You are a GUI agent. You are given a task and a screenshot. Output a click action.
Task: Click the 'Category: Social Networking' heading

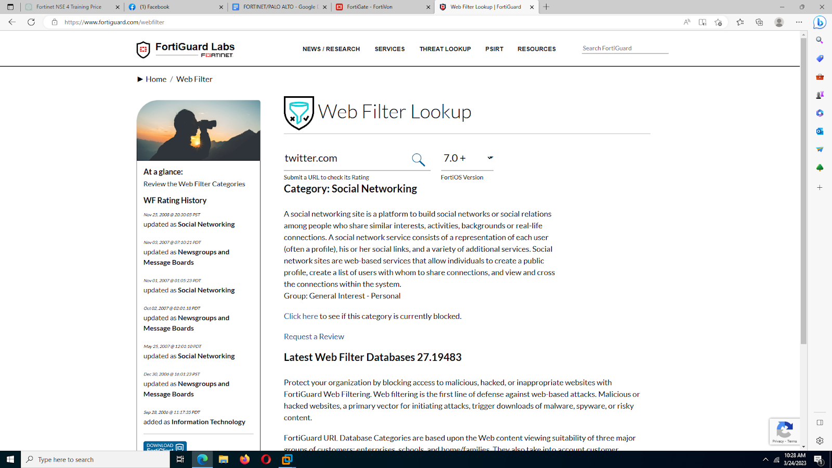pyautogui.click(x=350, y=189)
